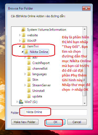Screen dimensions: 98x135
Task: Confirm with the OK button
Action: (x=56, y=122)
